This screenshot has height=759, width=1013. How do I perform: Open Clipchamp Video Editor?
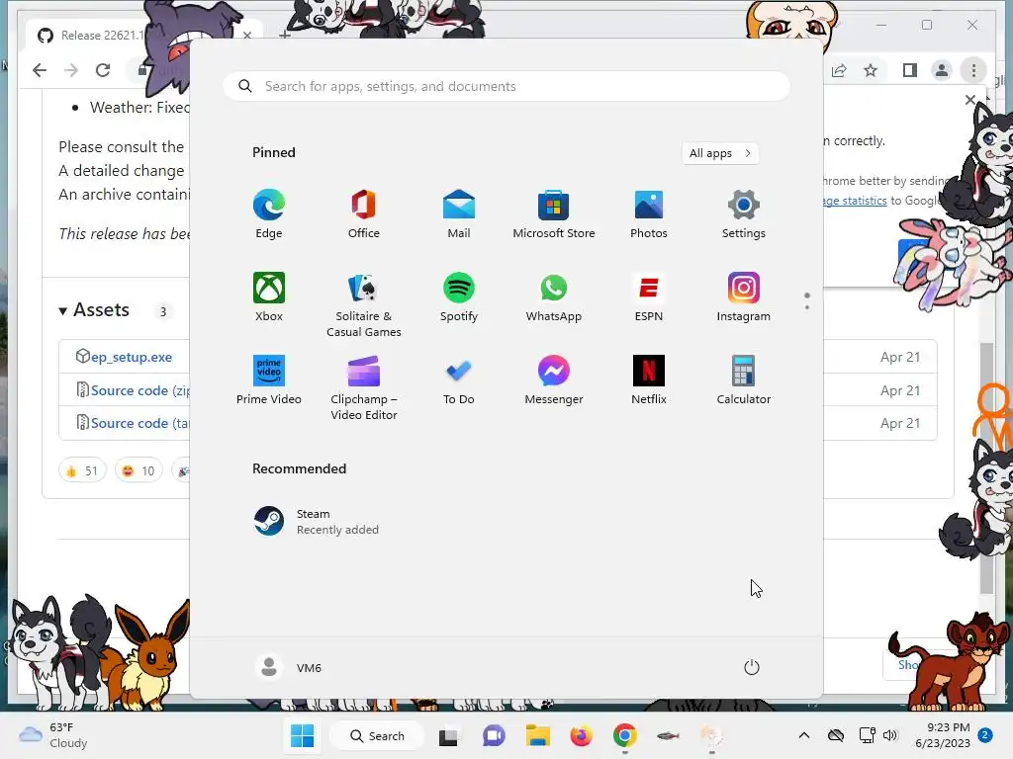tap(364, 387)
